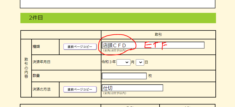Select the 枚 unit label
This screenshot has width=235, height=107.
point(150,76)
